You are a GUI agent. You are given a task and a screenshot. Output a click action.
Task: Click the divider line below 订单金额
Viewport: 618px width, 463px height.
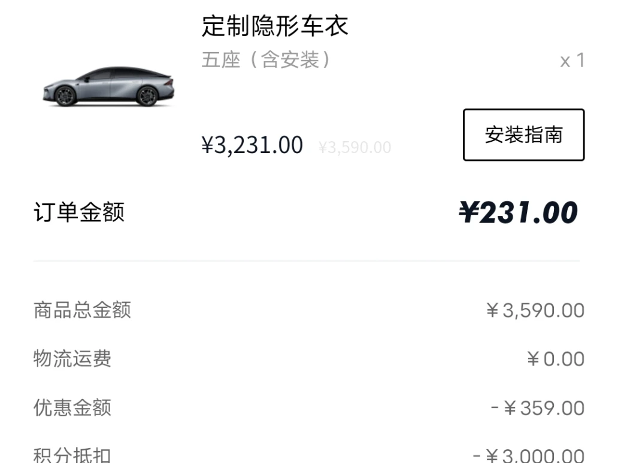coord(307,261)
